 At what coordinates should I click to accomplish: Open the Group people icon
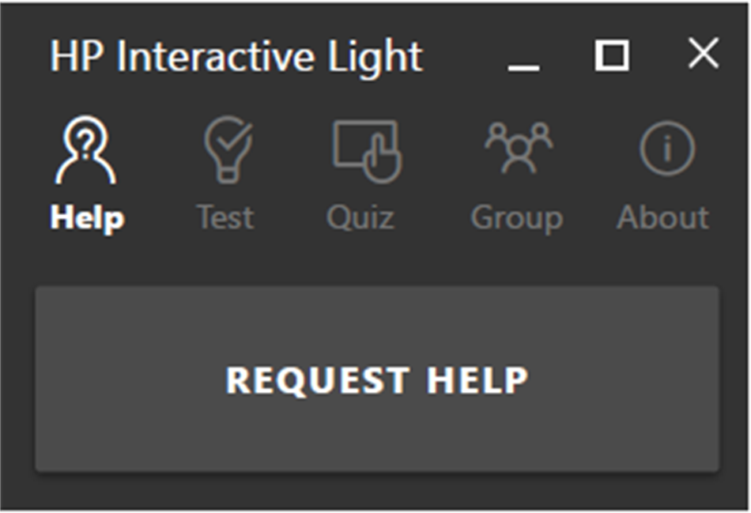518,146
